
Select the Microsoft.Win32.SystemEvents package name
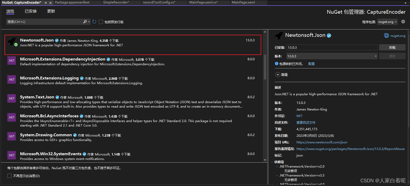pyautogui.click(x=51, y=154)
